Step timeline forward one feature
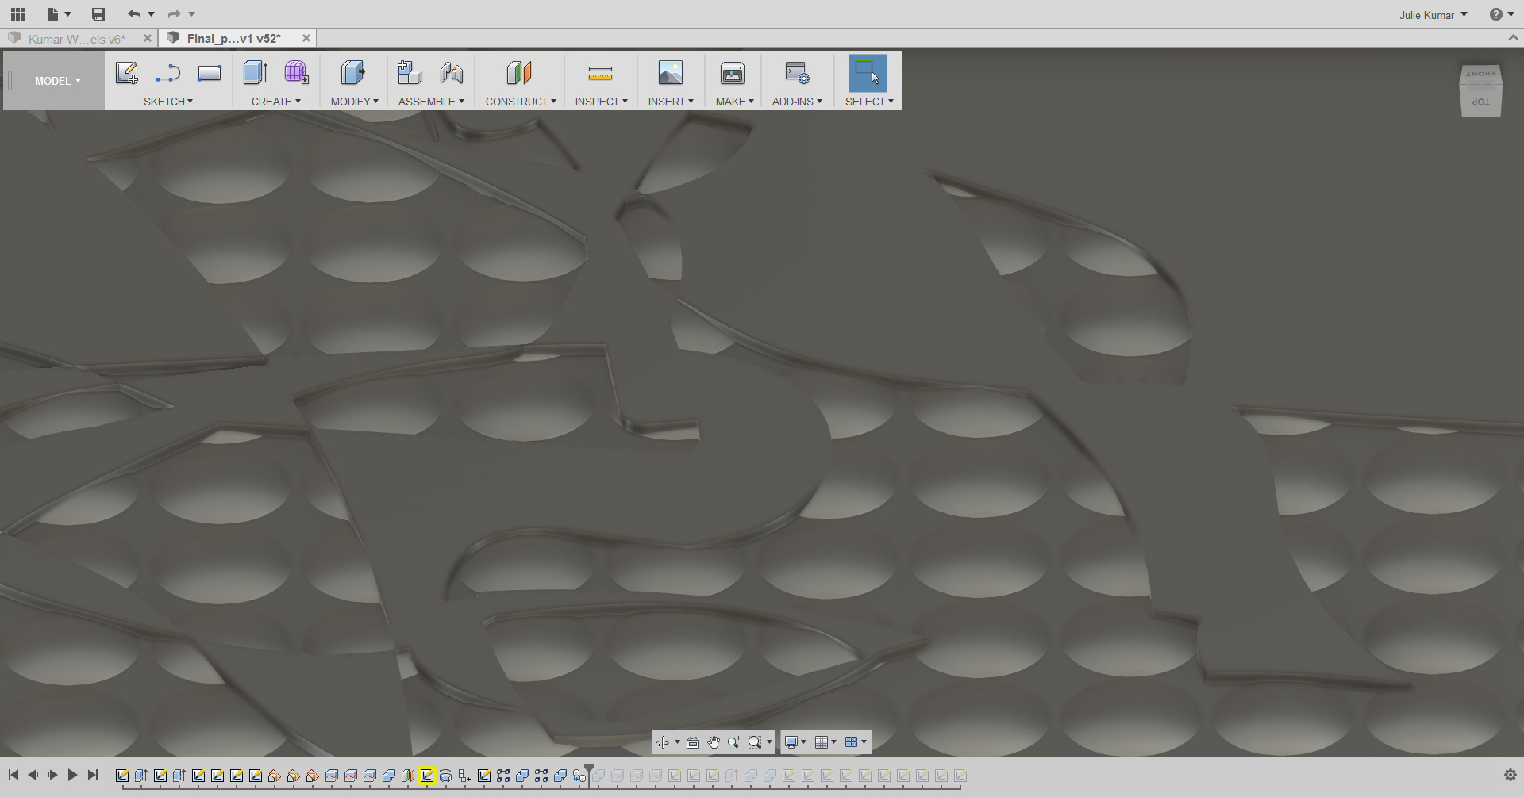 (52, 775)
